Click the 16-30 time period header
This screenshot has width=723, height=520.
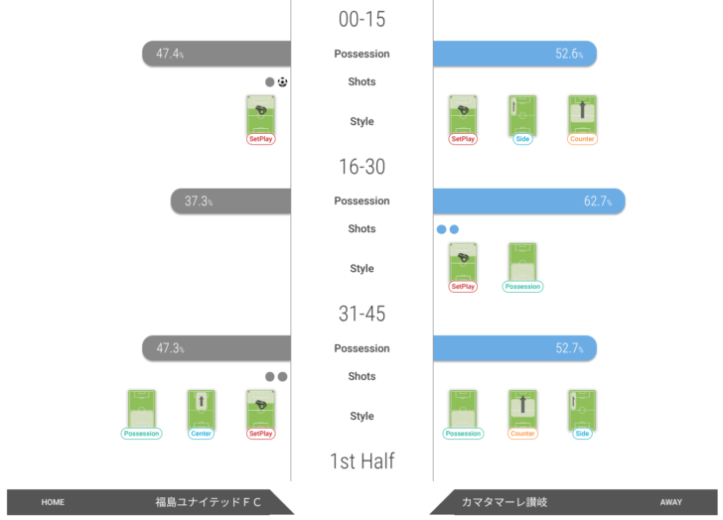[361, 167]
